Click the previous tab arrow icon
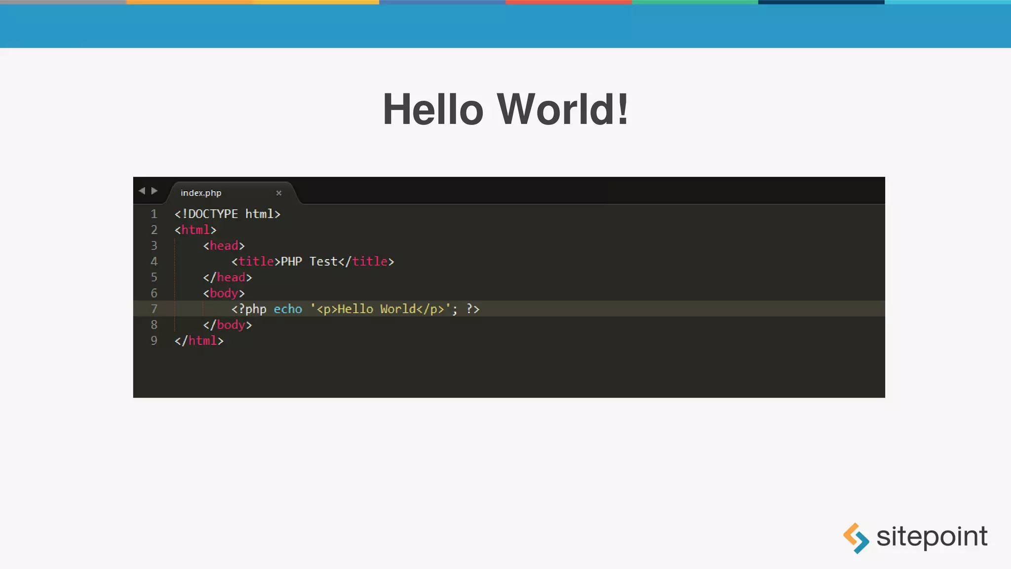This screenshot has height=569, width=1011. coord(142,191)
